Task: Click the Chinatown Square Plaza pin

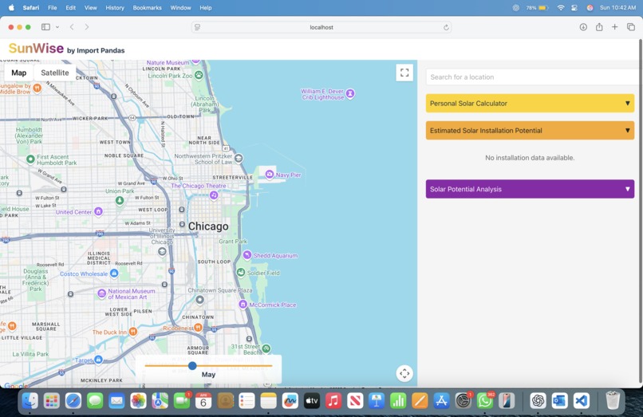Action: [199, 300]
